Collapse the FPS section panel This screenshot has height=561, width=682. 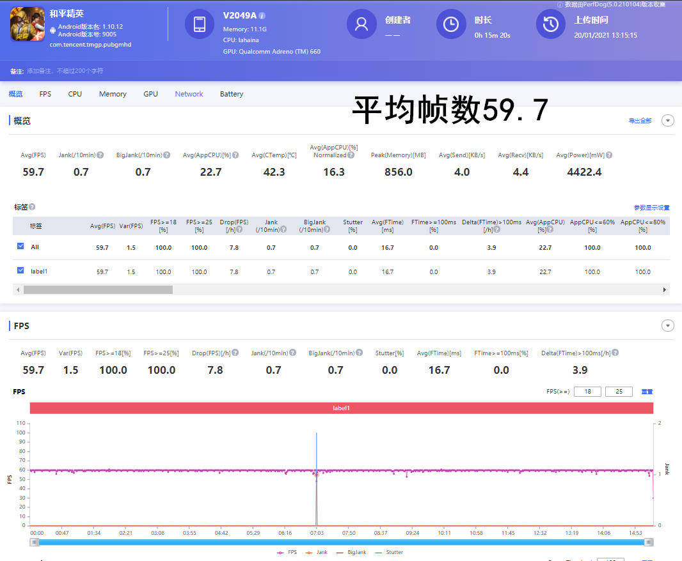point(668,325)
